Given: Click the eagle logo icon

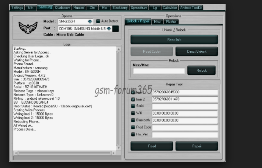Looking at the screenshot, I should [x=28, y=27].
